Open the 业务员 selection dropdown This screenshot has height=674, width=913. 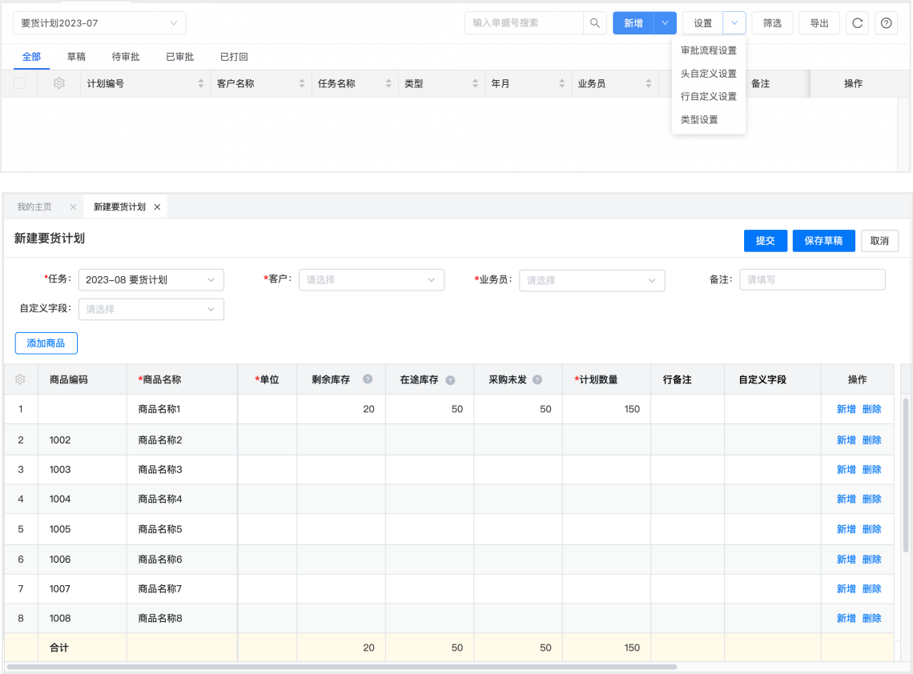coord(592,280)
